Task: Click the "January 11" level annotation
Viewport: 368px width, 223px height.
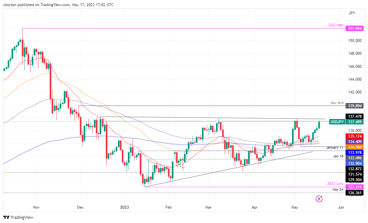Action: click(x=335, y=147)
